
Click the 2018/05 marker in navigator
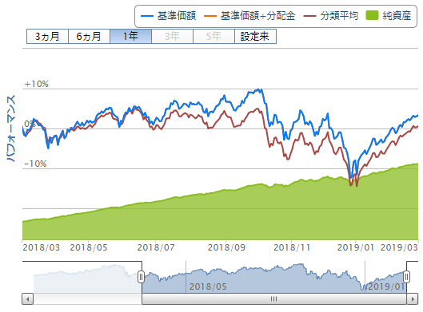[208, 286]
